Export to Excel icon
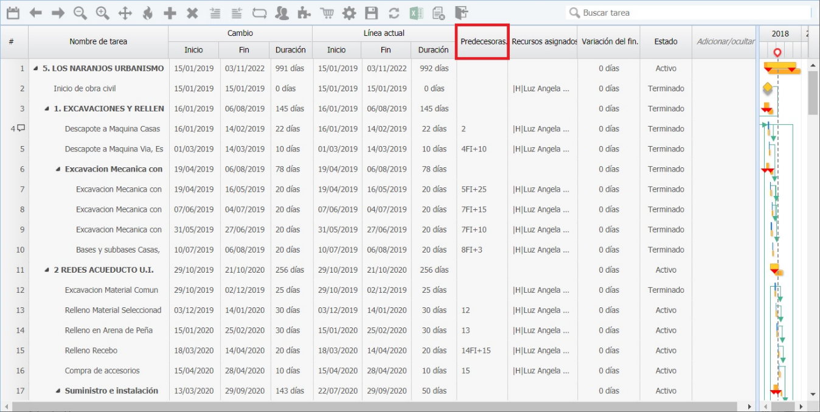Viewport: 820px width, 412px height. coord(416,13)
